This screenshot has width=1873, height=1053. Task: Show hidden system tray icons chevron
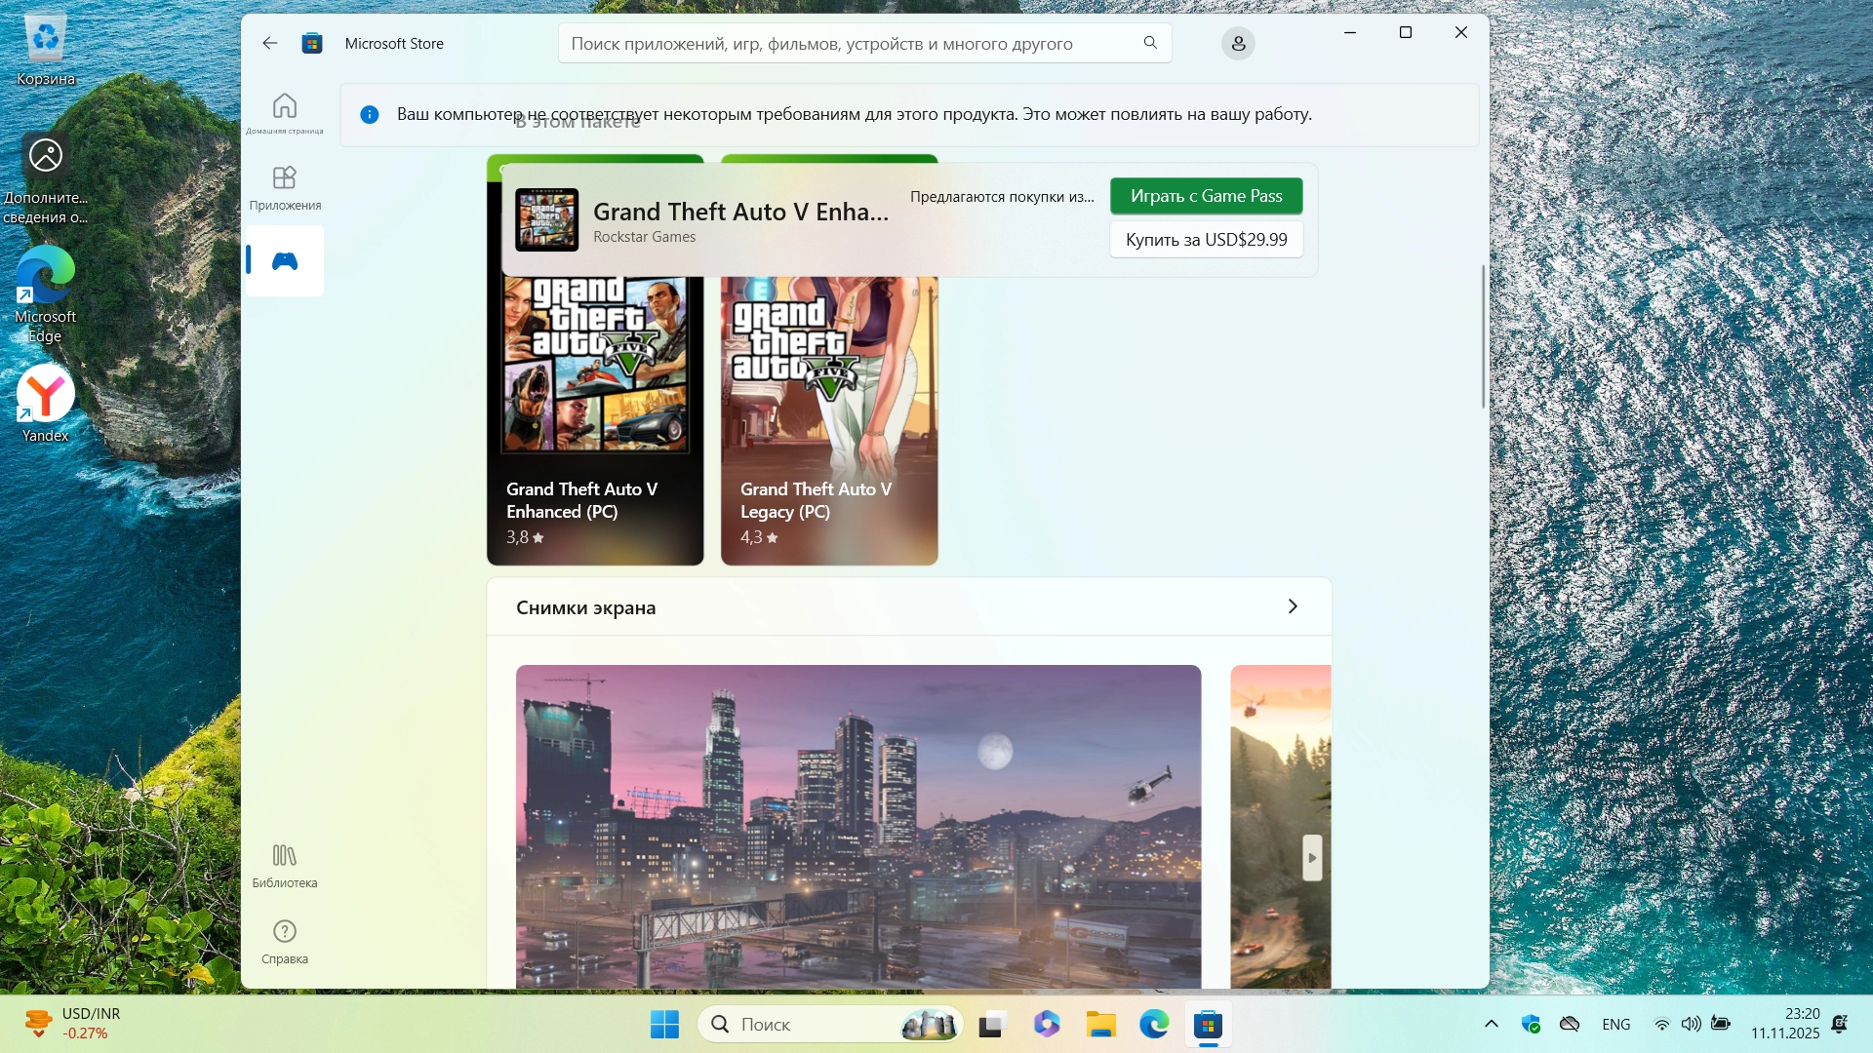click(1491, 1024)
